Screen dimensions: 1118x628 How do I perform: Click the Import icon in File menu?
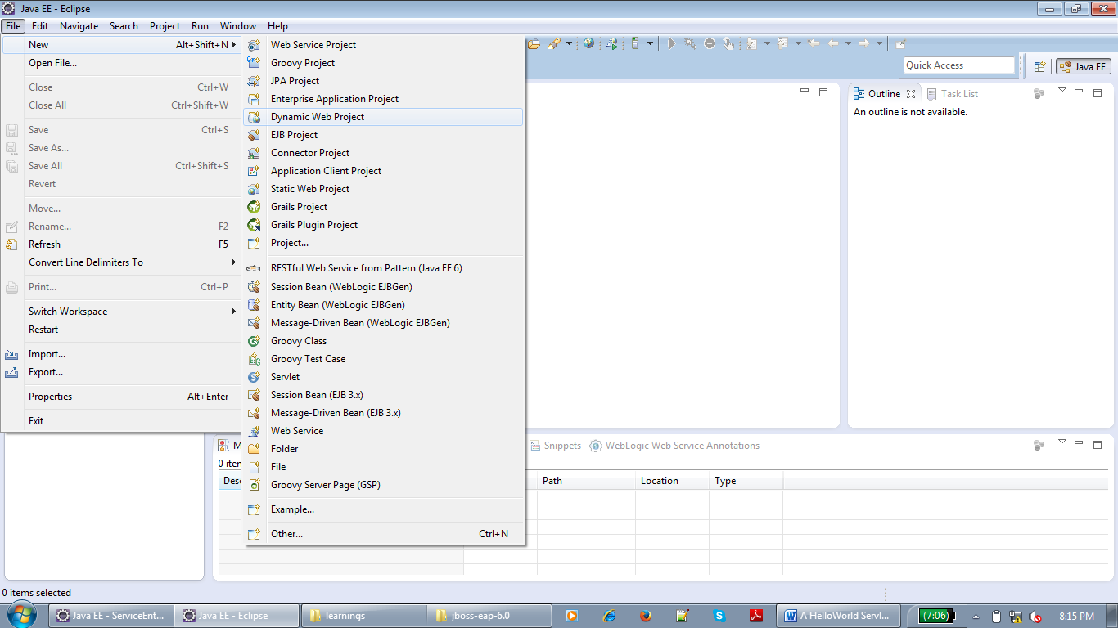[11, 354]
